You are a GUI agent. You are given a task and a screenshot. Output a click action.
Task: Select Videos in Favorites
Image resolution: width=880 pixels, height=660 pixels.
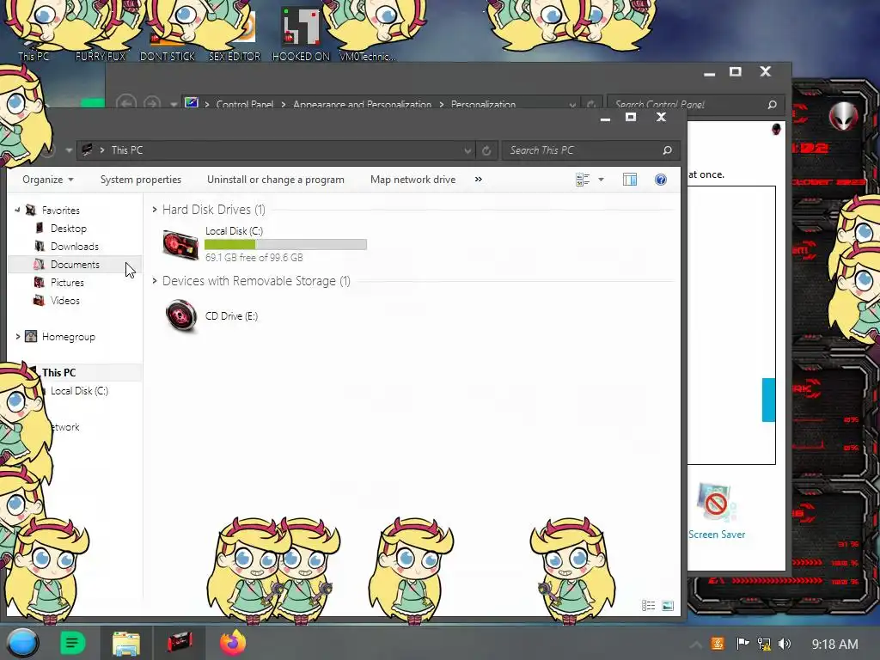(x=64, y=300)
